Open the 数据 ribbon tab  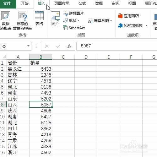[99, 3]
